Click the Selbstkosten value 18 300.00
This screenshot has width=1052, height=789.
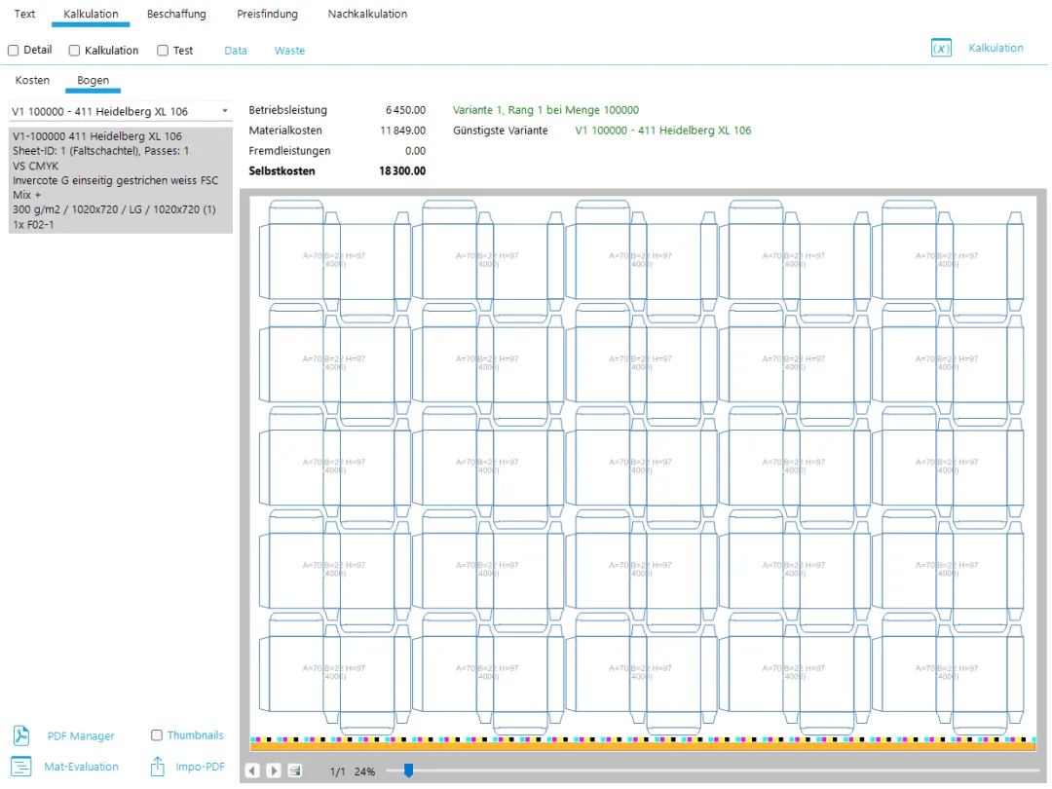(402, 171)
